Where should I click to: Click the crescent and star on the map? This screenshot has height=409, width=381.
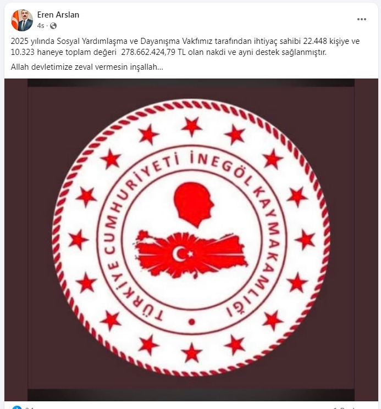tap(183, 254)
